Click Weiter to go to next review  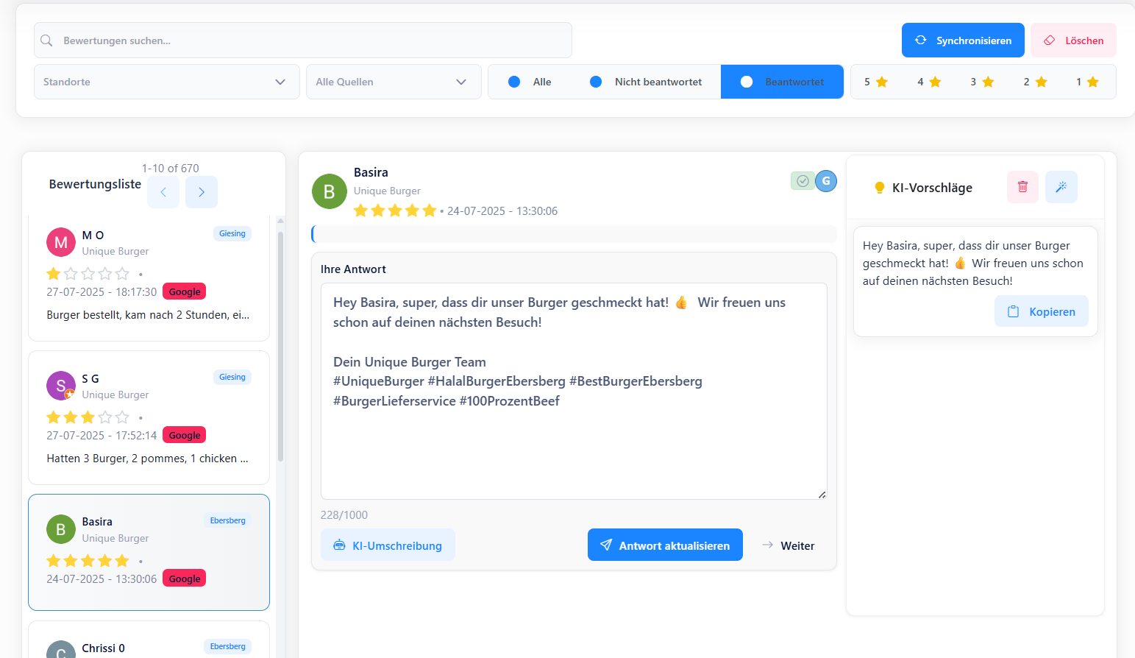788,545
